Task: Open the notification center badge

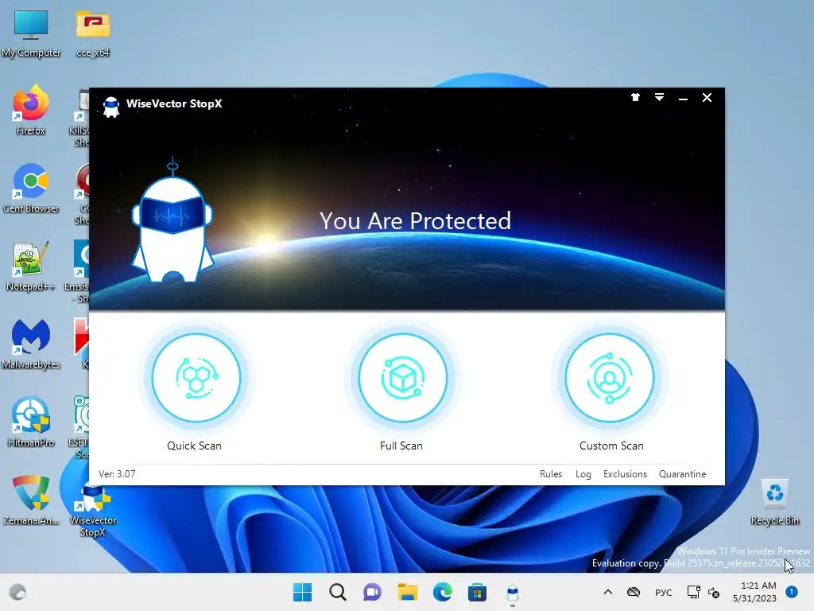Action: tap(792, 592)
